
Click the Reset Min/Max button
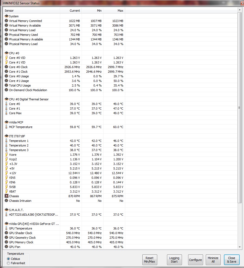[150, 260]
